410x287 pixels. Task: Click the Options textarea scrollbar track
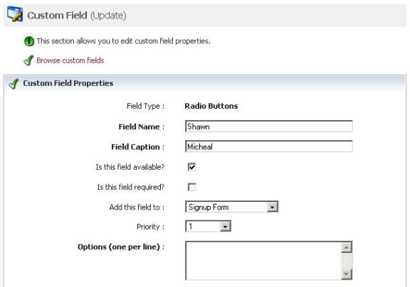click(x=347, y=261)
